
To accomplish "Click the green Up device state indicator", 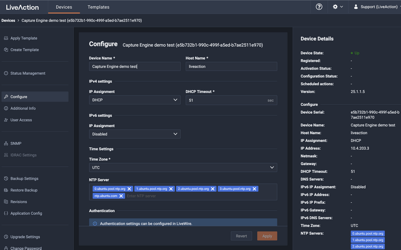I will tap(355, 53).
